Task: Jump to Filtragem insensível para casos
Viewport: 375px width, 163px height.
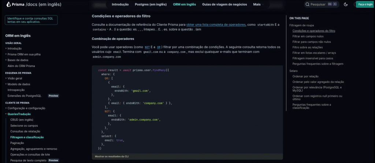Action: pyautogui.click(x=313, y=58)
